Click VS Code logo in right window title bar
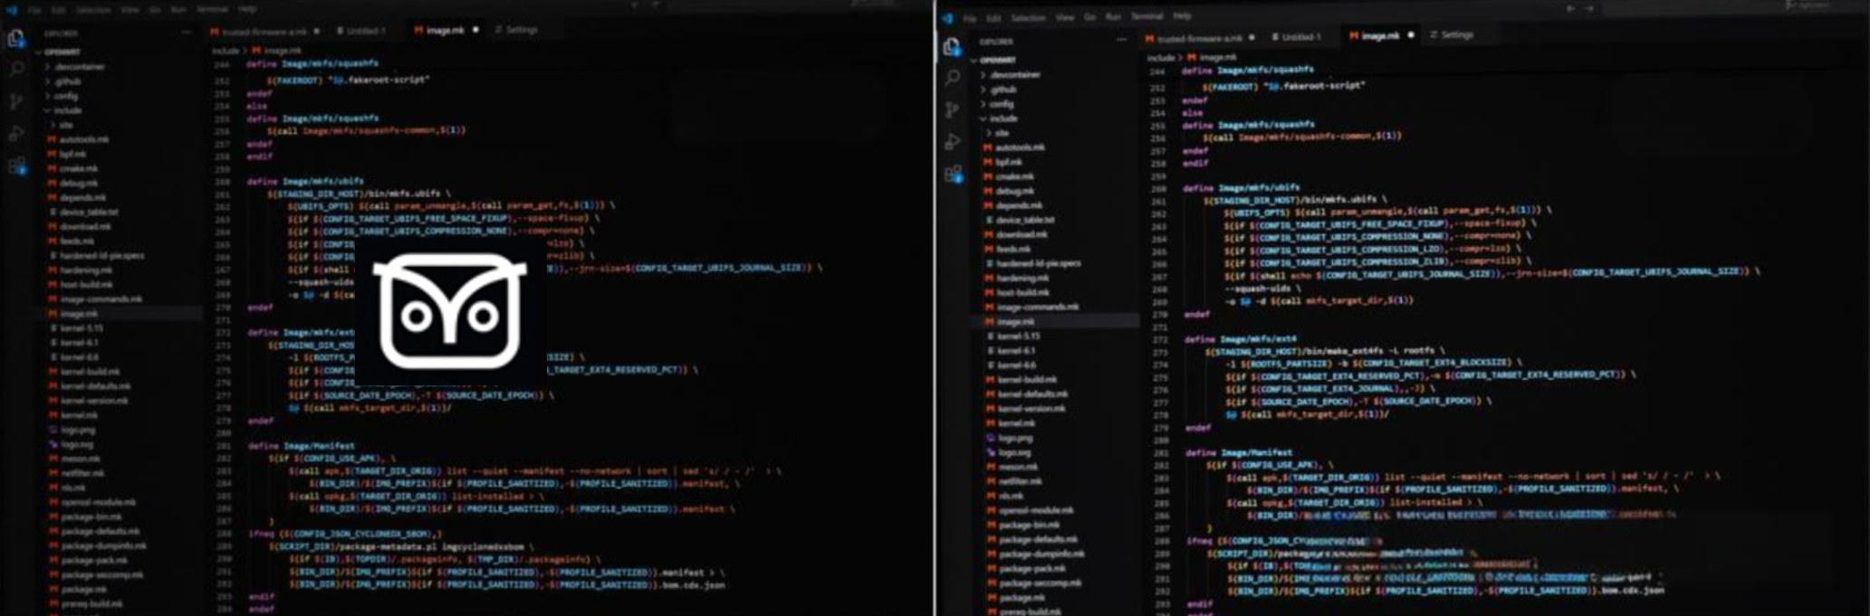 click(x=947, y=17)
